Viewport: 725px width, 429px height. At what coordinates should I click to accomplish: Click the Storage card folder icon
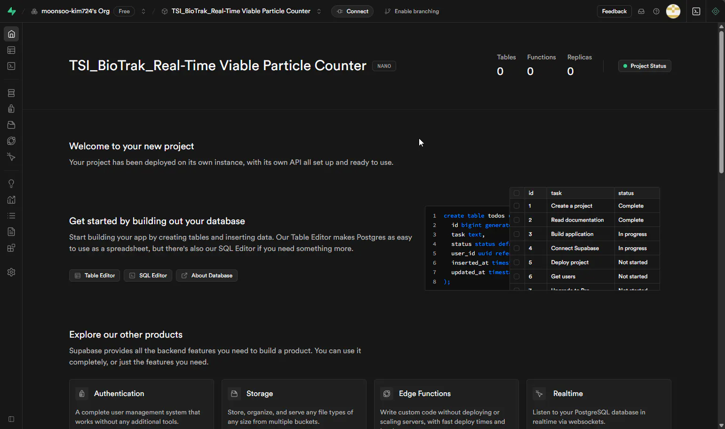coord(234,394)
